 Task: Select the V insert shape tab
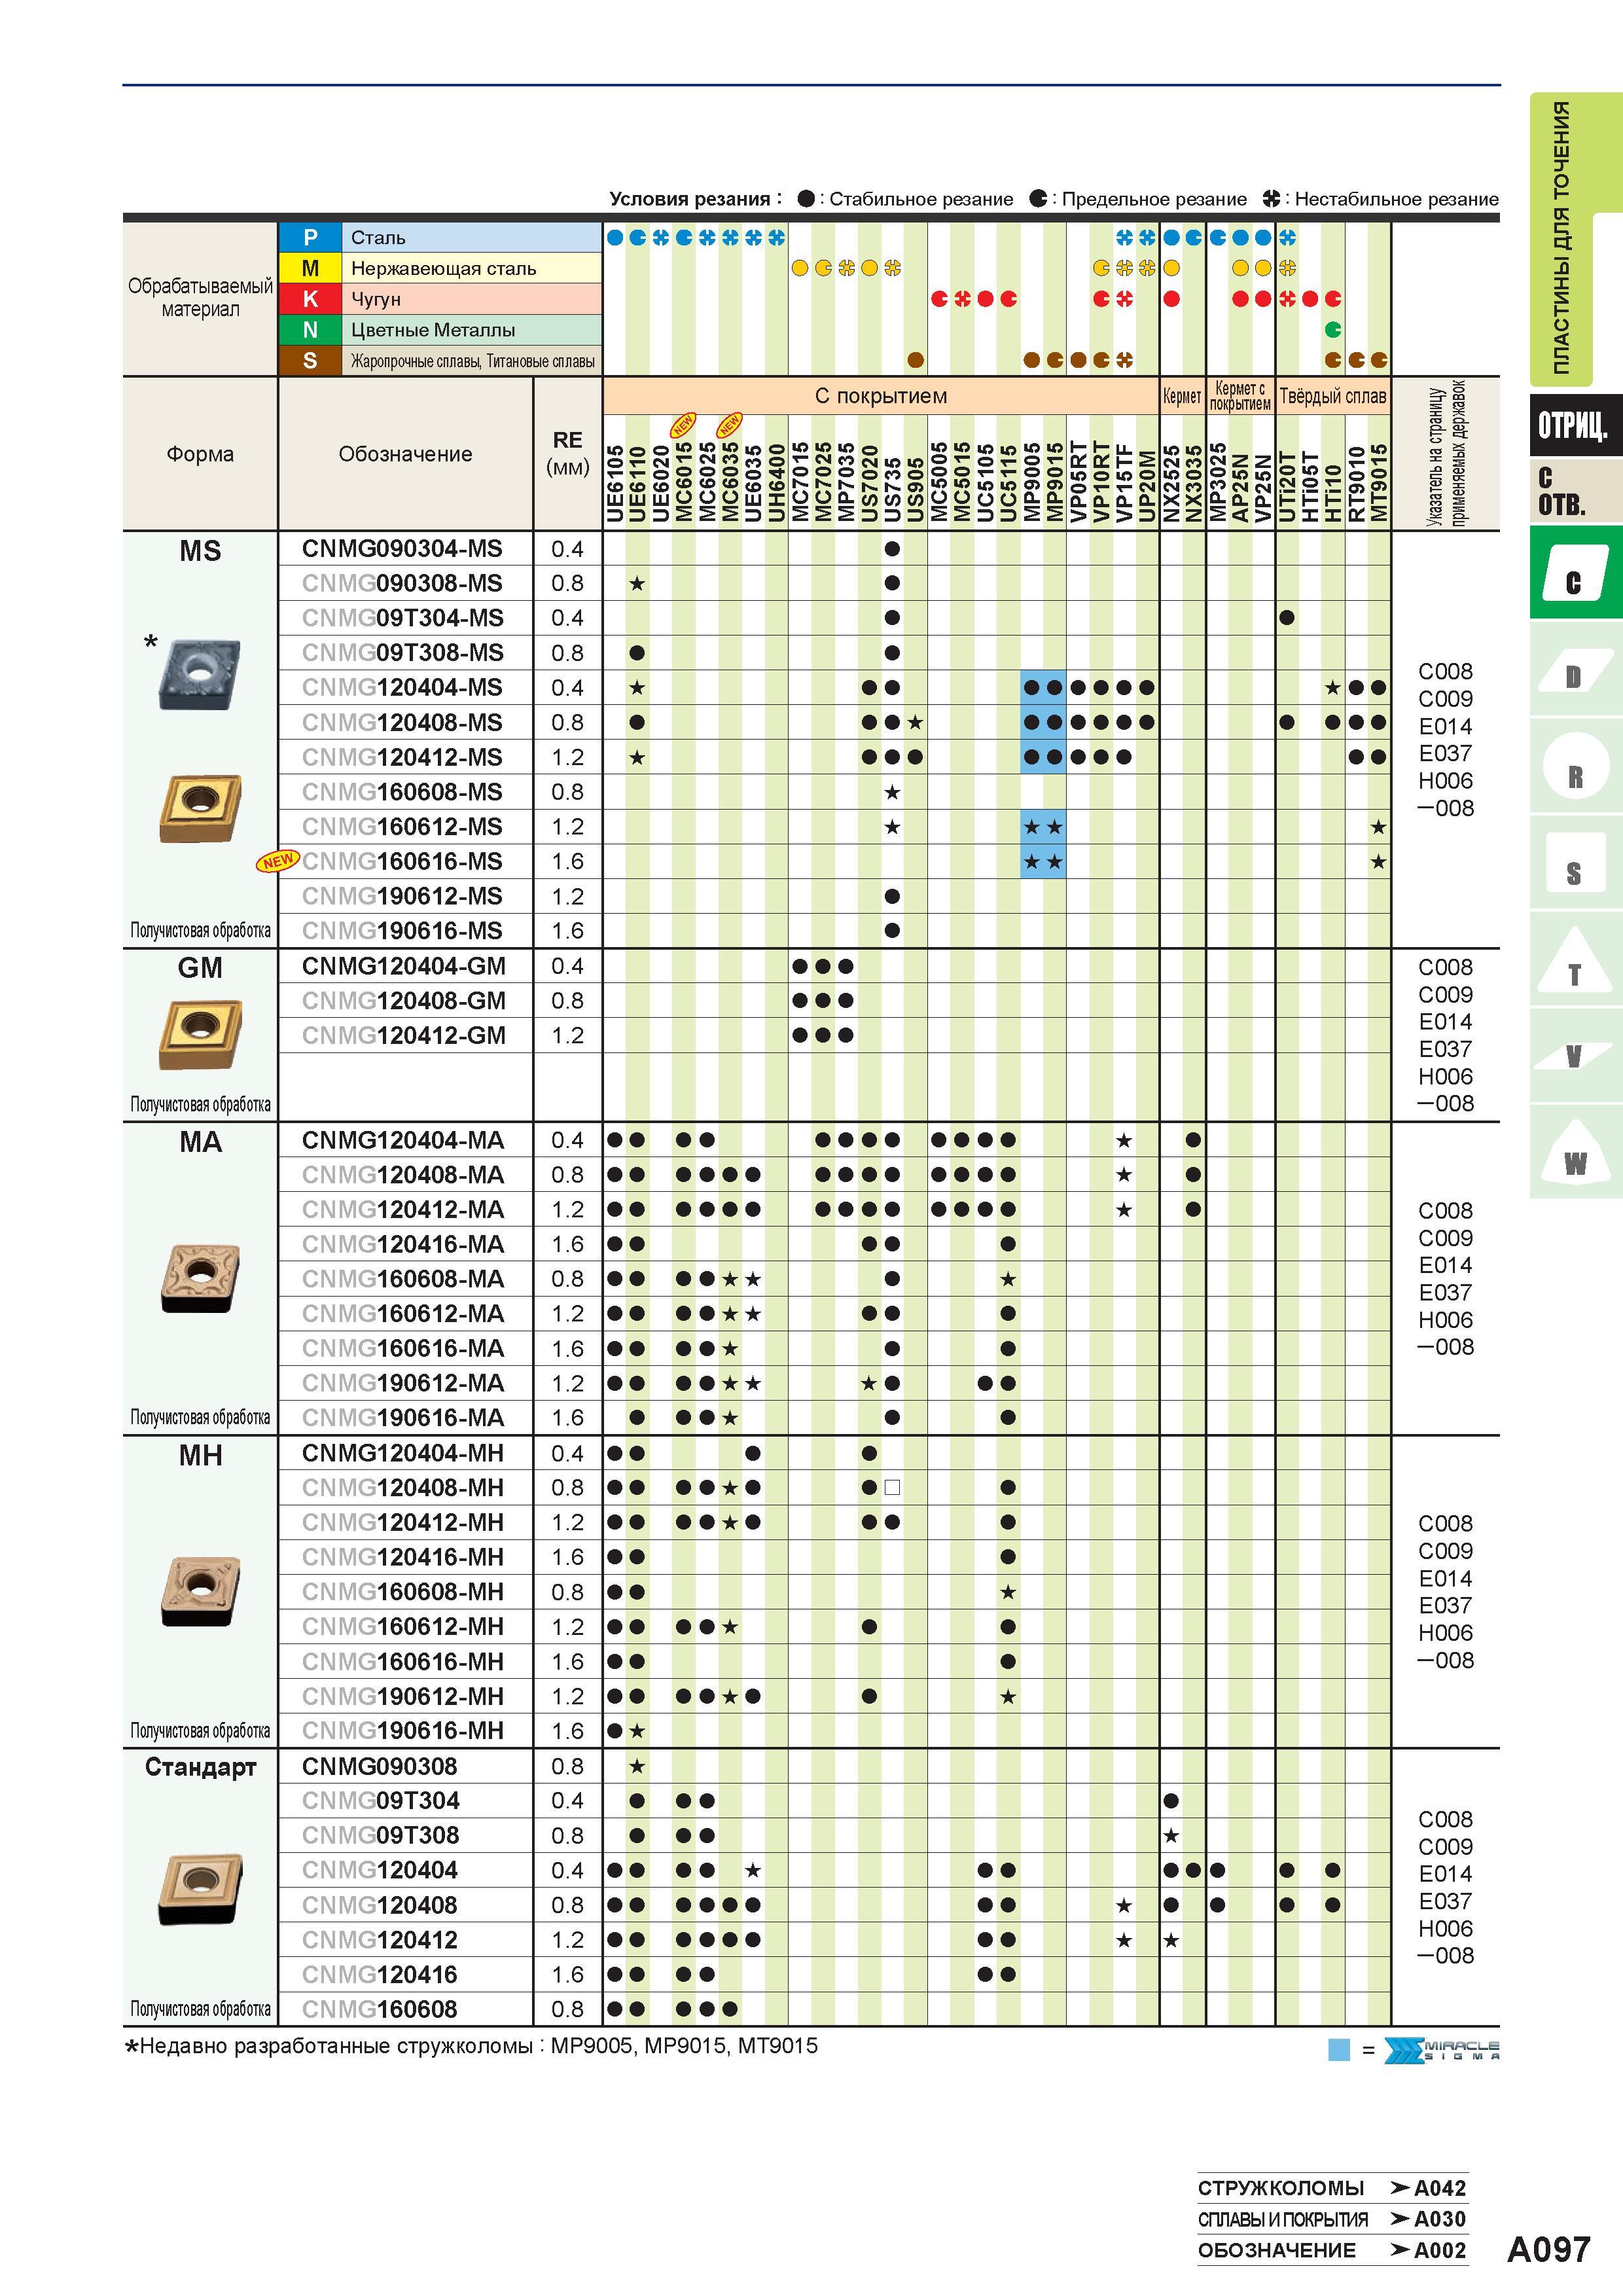(x=1575, y=1056)
